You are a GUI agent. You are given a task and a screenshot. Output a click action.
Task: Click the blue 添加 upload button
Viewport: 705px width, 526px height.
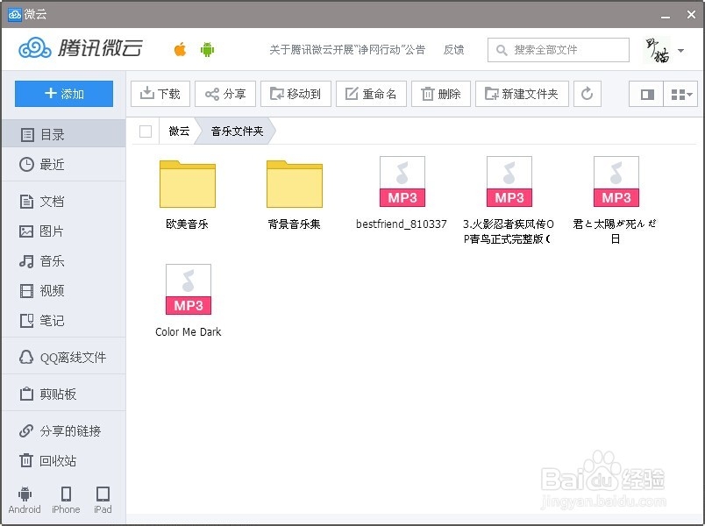tap(63, 93)
